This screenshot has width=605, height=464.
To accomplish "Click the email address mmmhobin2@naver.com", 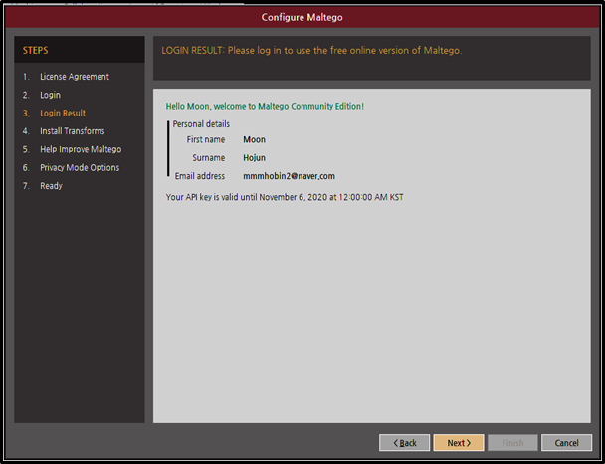I will point(289,176).
